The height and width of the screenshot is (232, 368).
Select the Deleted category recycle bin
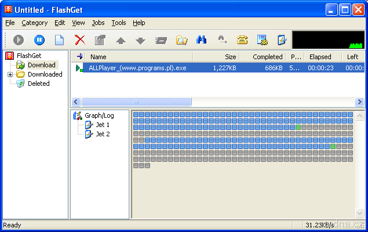click(38, 84)
